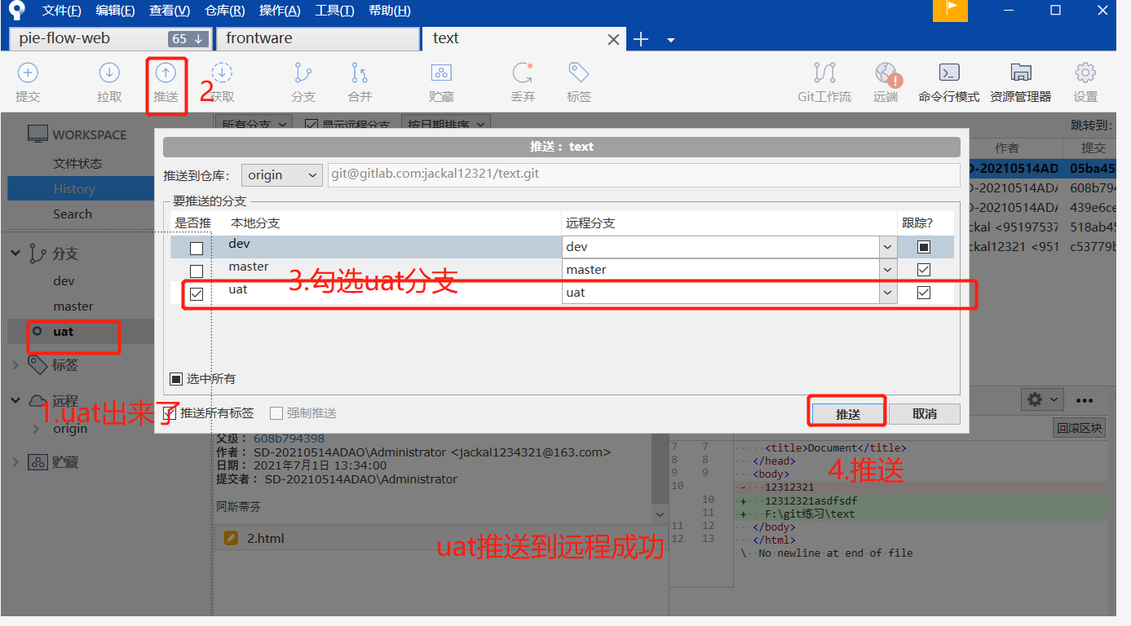The height and width of the screenshot is (626, 1131).
Task: Toggle Show remote branches (显示远程分支) checkbox
Action: click(x=311, y=125)
